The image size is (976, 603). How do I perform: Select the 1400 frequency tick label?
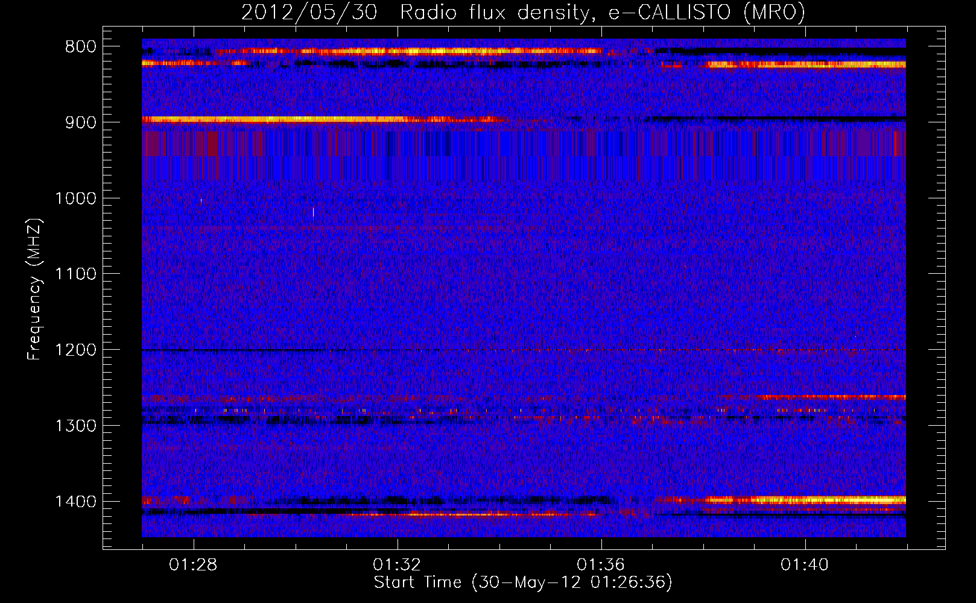[75, 502]
